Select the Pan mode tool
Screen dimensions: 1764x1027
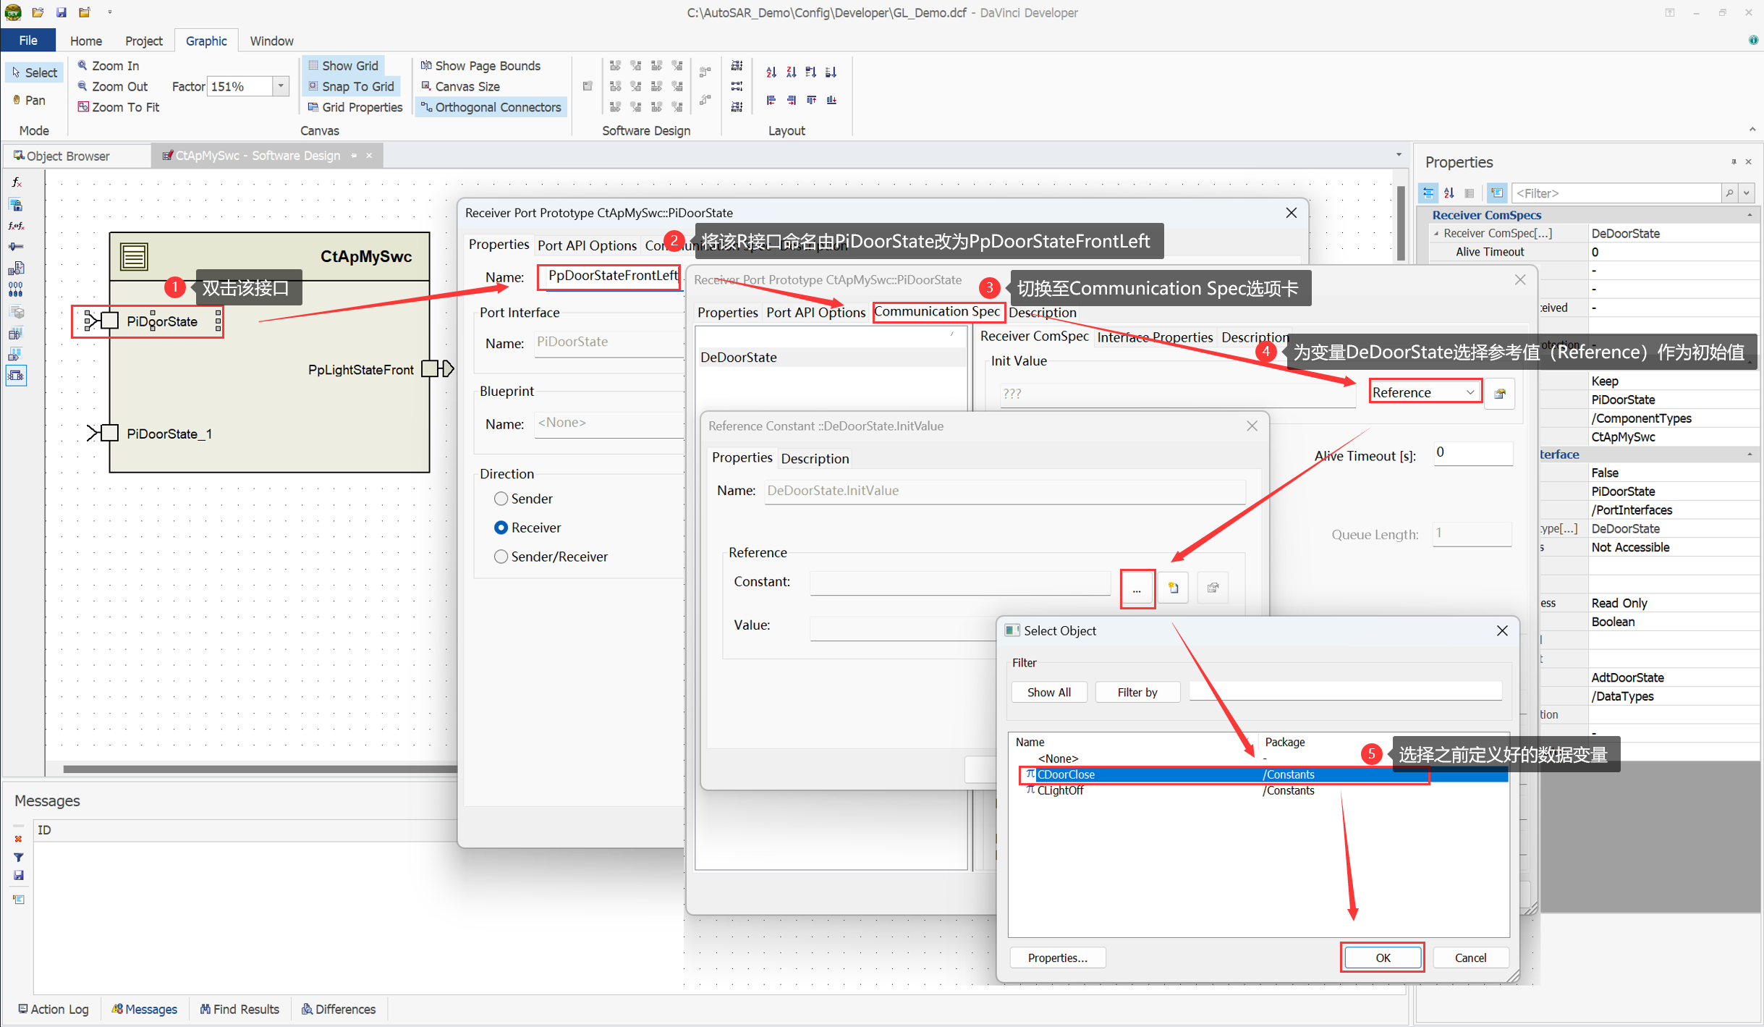point(28,100)
